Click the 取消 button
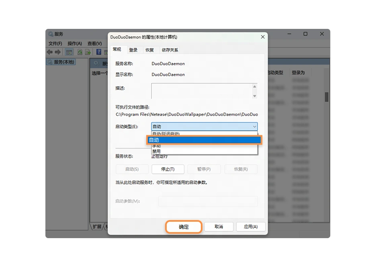The width and height of the screenshot is (376, 267). [219, 227]
